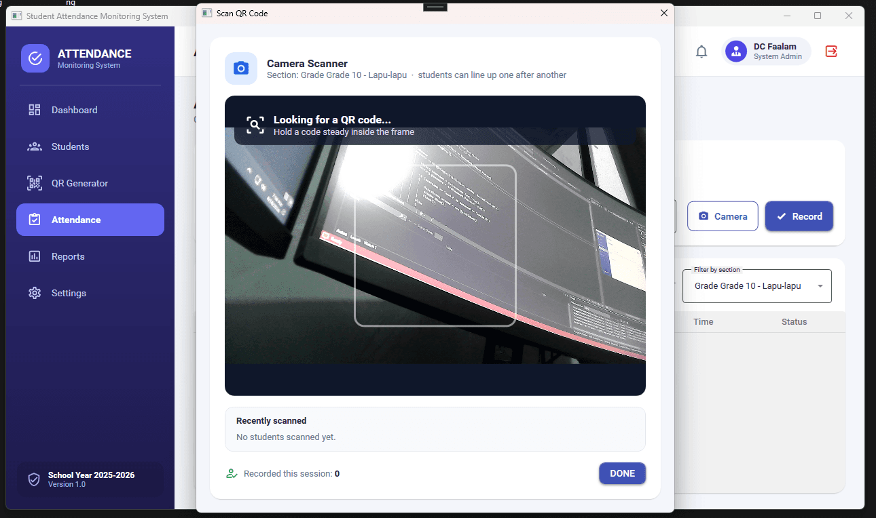Viewport: 876px width, 518px height.
Task: Open the QR Generator page
Action: point(90,183)
